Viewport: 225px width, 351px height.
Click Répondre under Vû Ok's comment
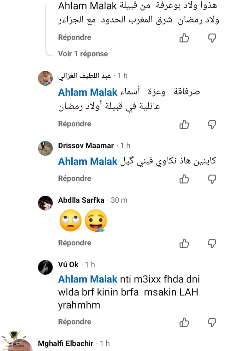click(x=74, y=322)
